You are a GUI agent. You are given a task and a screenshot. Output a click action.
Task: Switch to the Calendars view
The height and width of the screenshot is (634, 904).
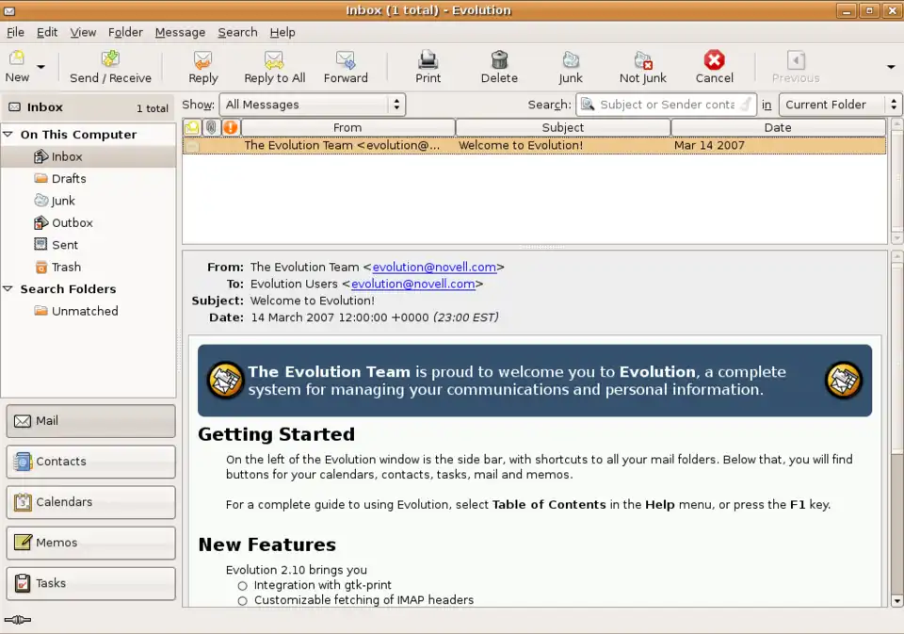click(90, 502)
